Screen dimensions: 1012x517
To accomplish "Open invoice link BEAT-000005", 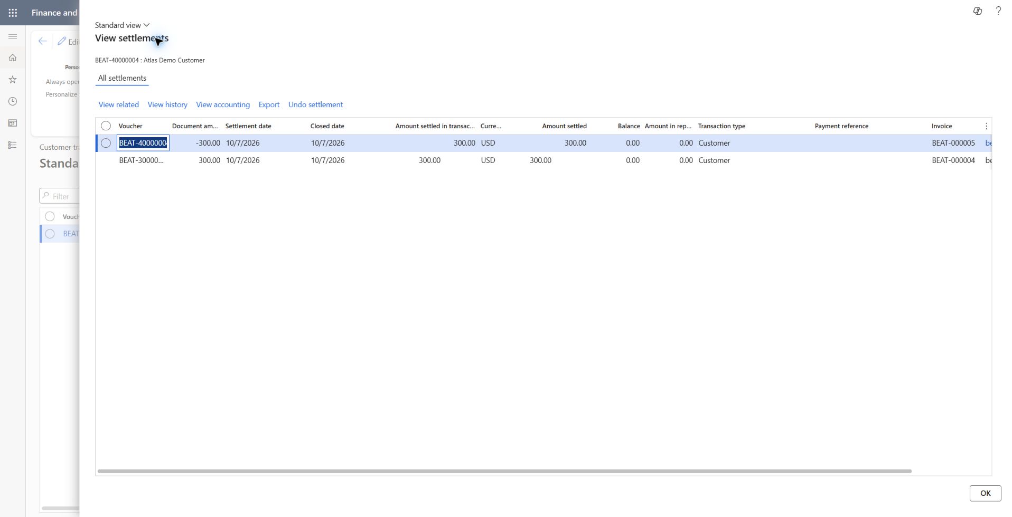I will click(x=953, y=143).
